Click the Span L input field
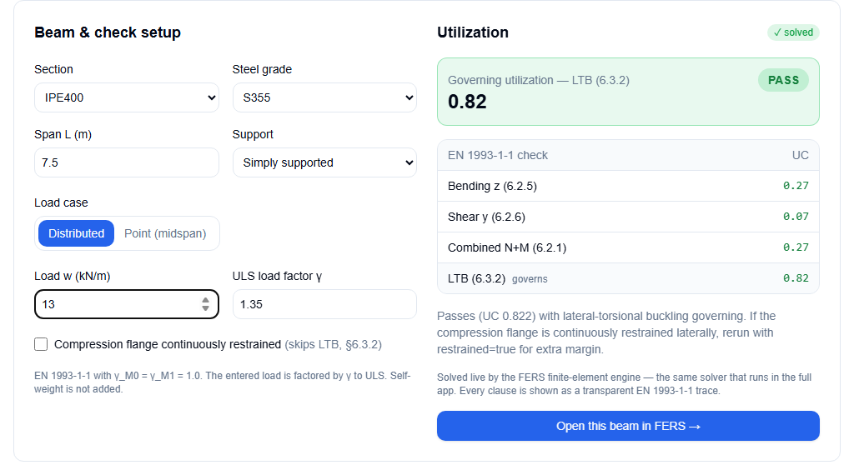This screenshot has width=854, height=475. tap(127, 162)
